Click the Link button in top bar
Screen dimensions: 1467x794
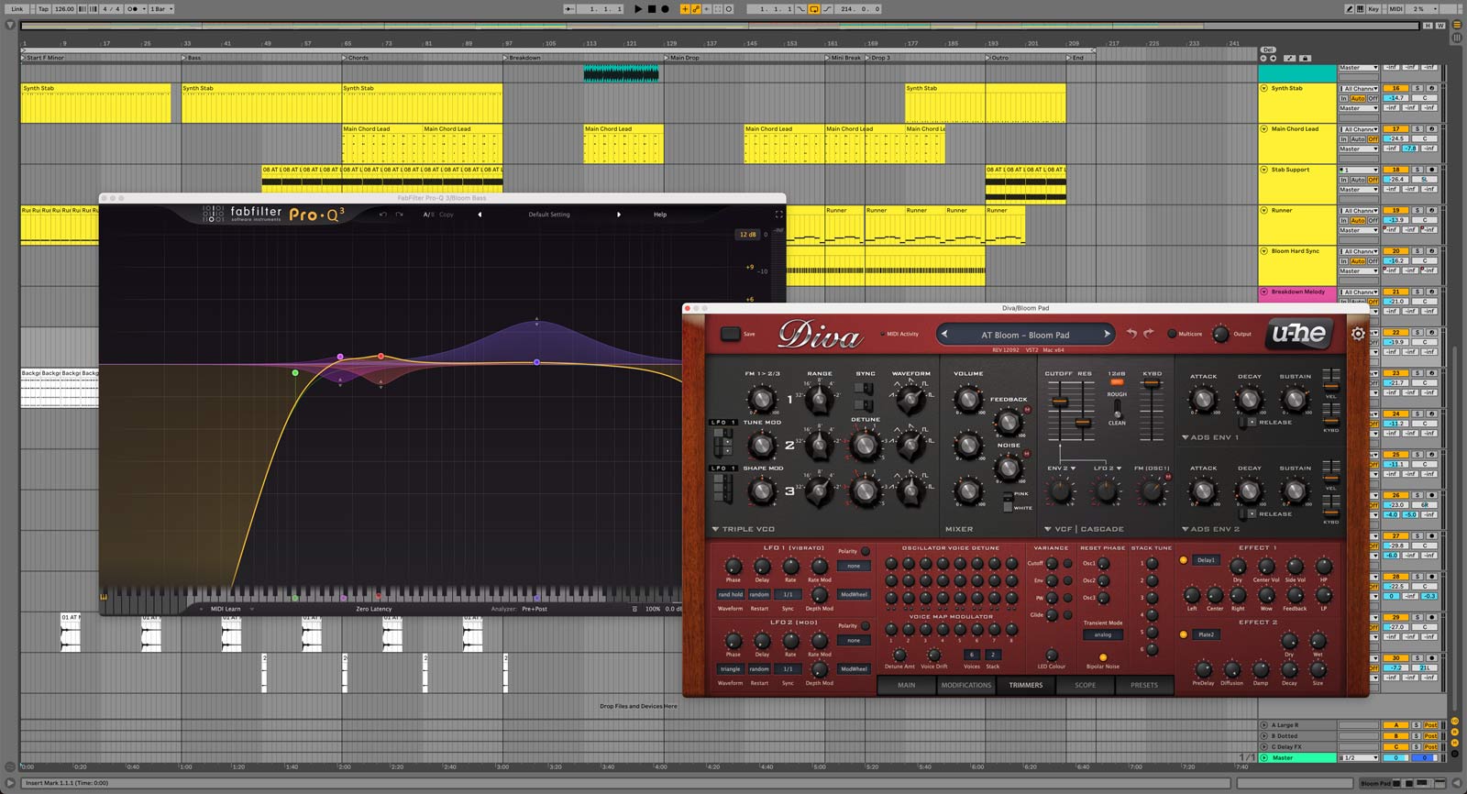click(x=17, y=9)
